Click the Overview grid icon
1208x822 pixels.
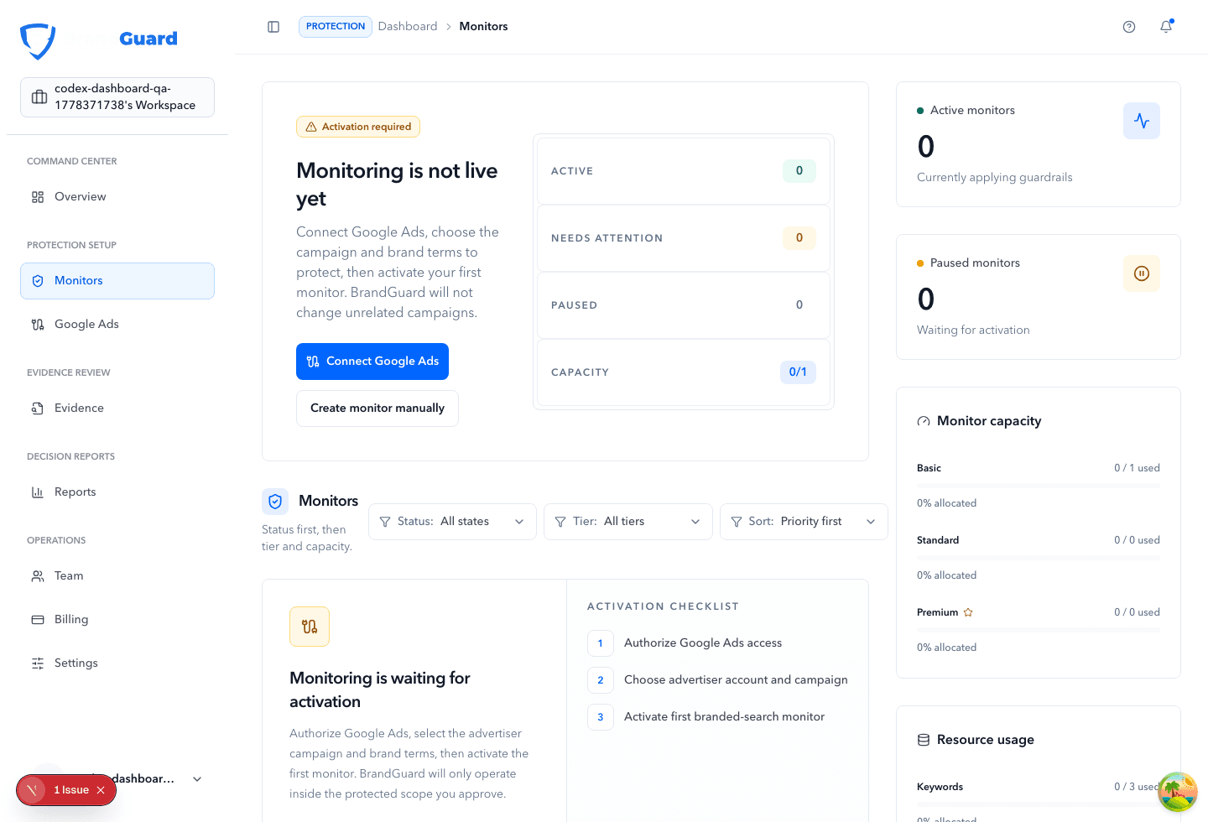coord(38,197)
